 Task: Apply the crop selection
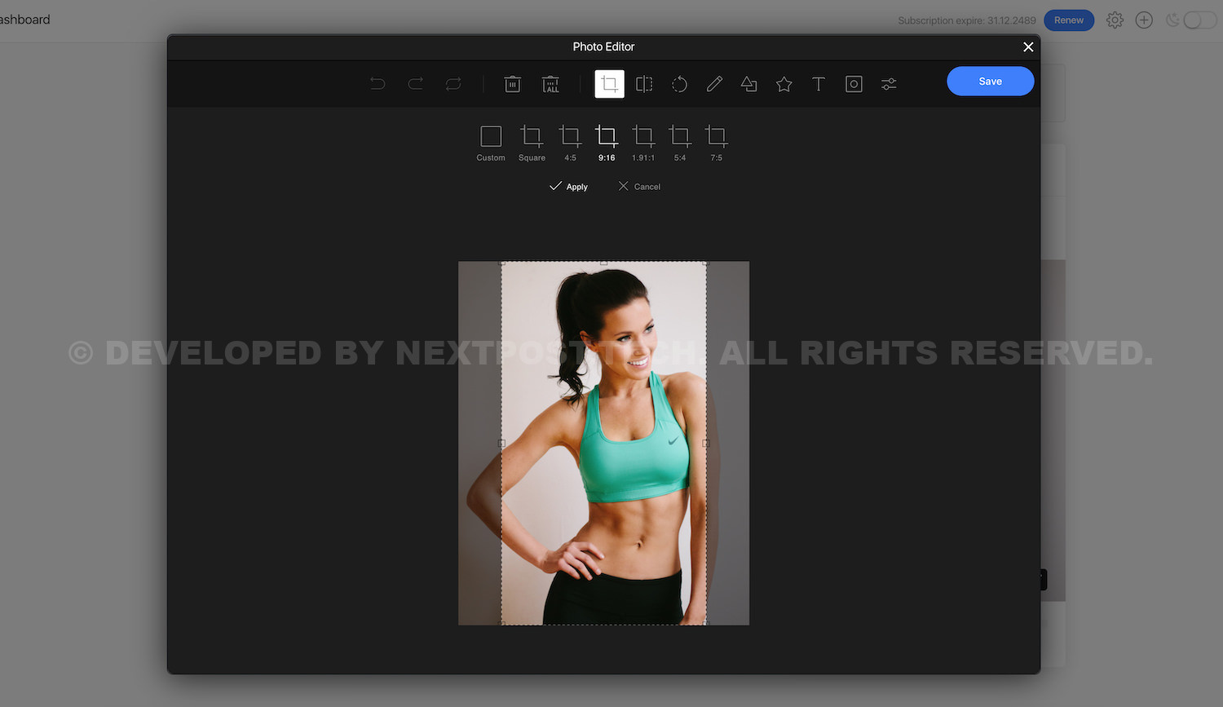[568, 187]
